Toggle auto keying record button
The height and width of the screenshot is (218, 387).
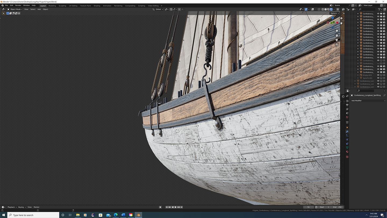160,207
